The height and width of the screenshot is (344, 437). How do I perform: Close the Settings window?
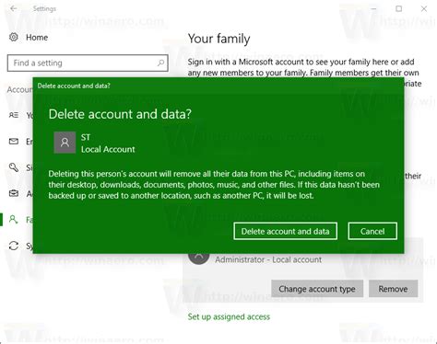(x=424, y=8)
